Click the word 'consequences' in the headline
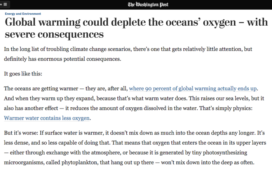Screen dimensions: 272x170 click(71, 34)
